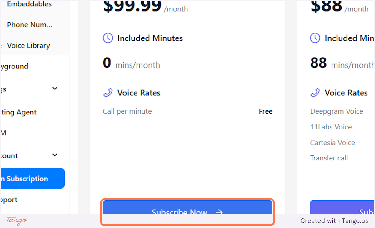Select Phone Numbers in the sidebar
Screen dimensions: 375x228
coord(30,24)
